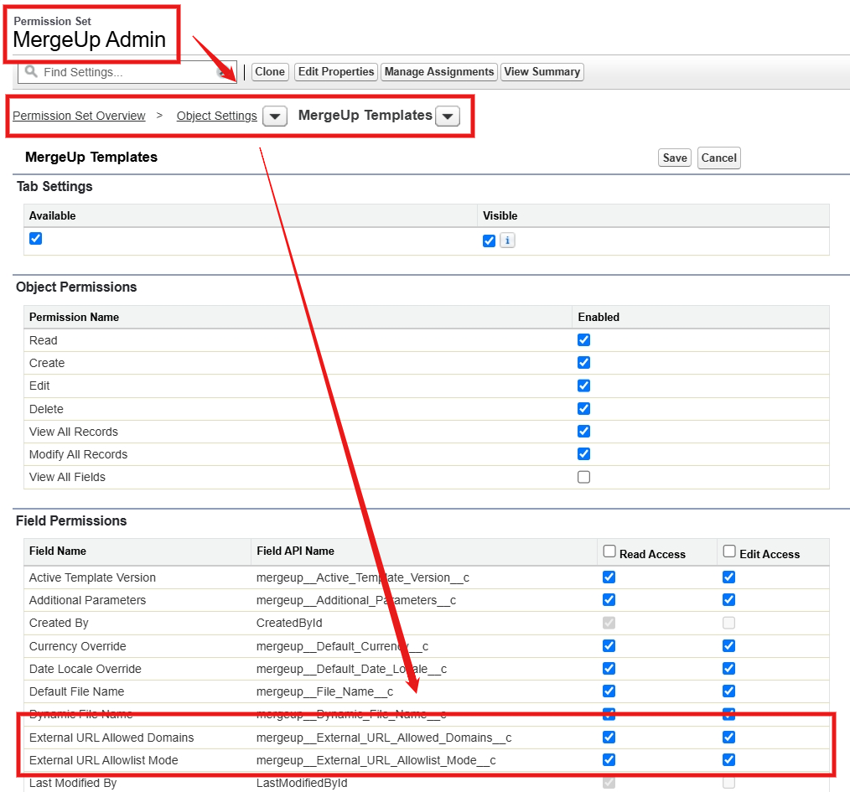Open Manage Assignments

tap(439, 71)
